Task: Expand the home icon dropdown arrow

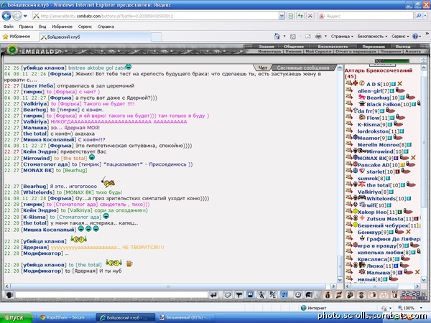Action: click(284, 37)
